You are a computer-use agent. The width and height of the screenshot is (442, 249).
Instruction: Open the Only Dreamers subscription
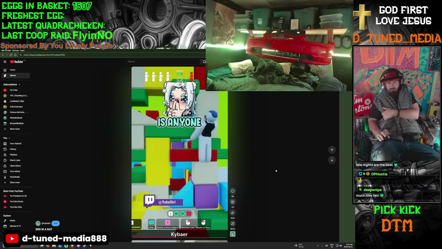pos(15,107)
